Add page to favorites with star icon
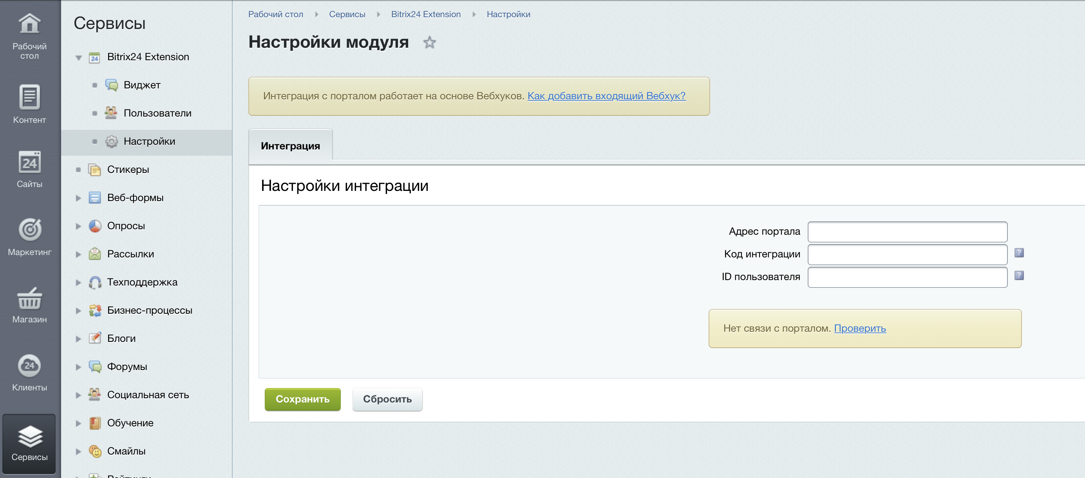 click(x=429, y=43)
